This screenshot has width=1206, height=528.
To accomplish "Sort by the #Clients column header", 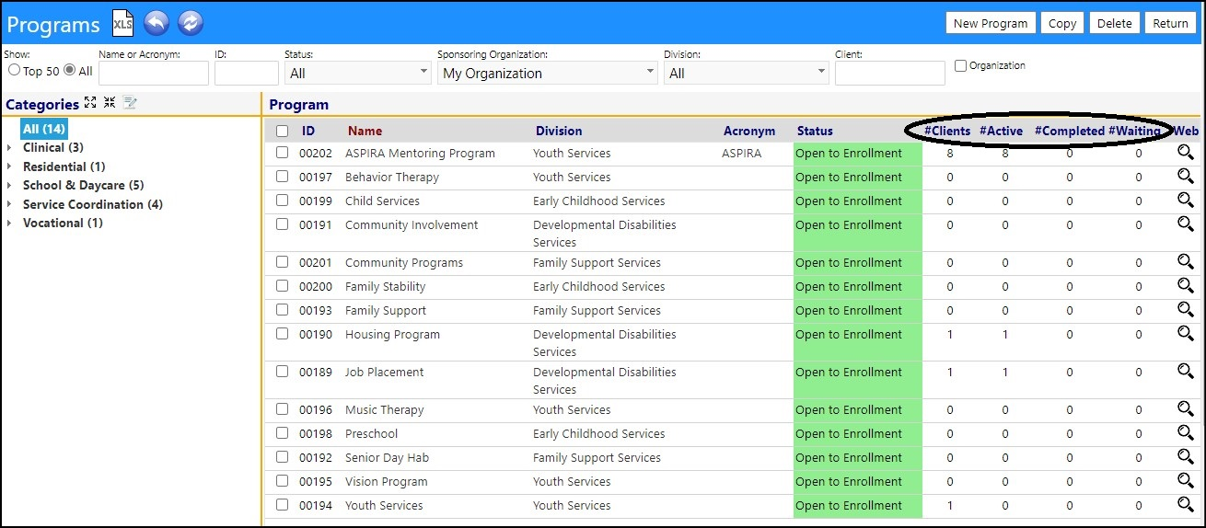I will point(947,131).
